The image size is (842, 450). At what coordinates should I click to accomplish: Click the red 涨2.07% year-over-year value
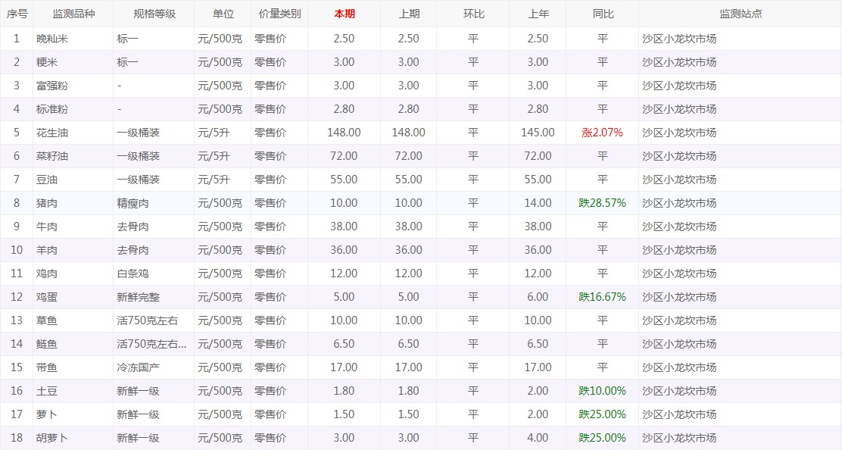602,133
